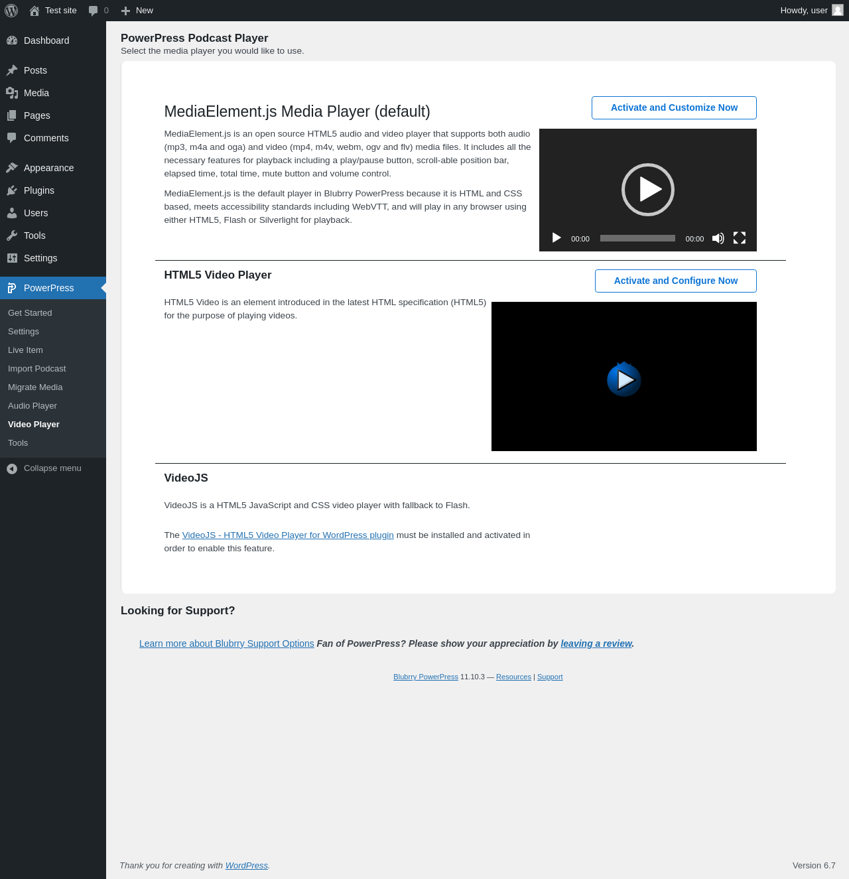The width and height of the screenshot is (849, 879).
Task: Open Live Item submenu
Action: coord(53,350)
